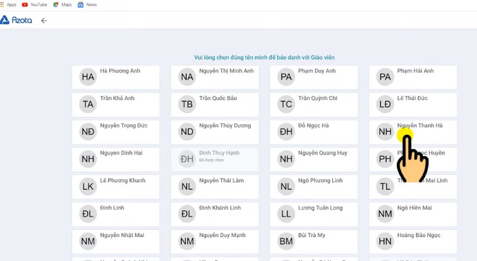Open the News bookmark
Screen dimensions: 477x261
click(x=87, y=5)
